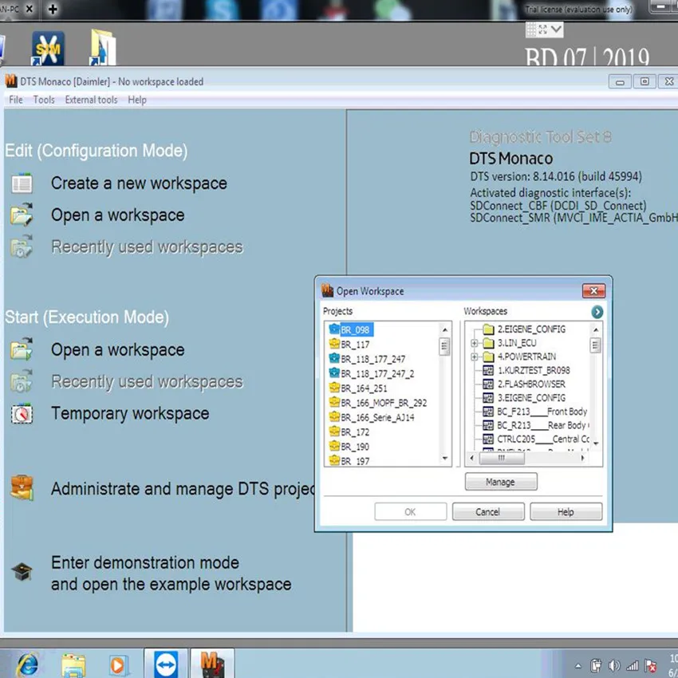
Task: Click Recently used workspaces icon under Start mode
Action: [22, 381]
